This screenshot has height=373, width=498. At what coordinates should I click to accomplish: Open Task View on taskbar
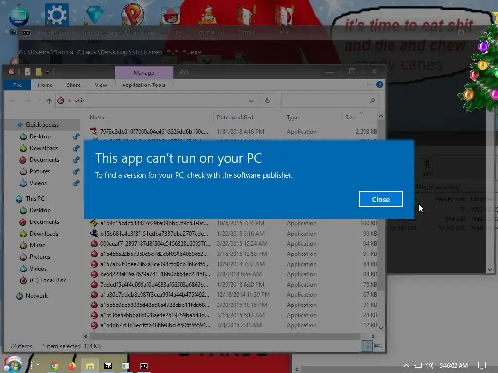(35, 366)
